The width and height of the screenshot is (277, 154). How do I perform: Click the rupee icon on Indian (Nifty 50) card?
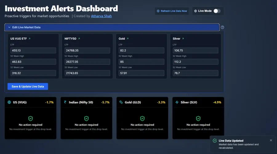point(65,102)
